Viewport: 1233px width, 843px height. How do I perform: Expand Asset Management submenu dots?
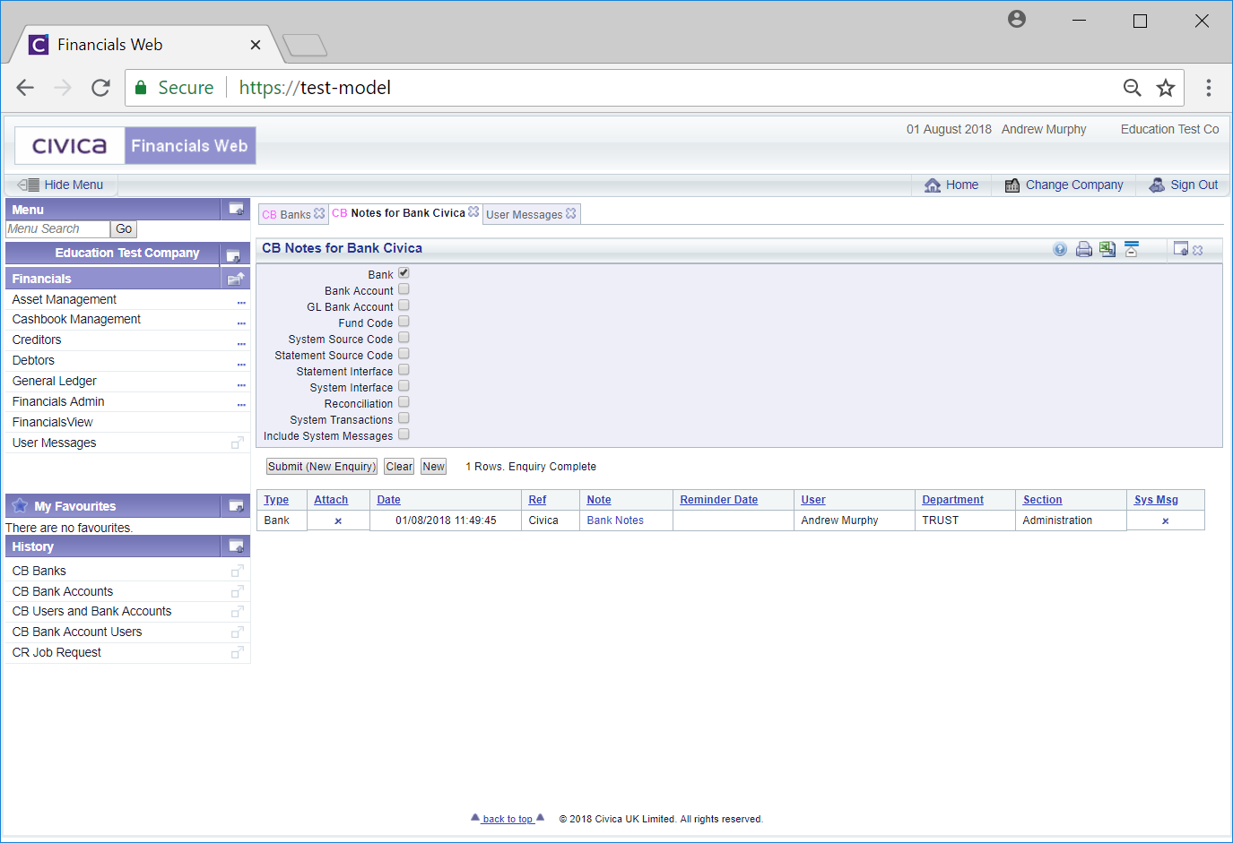[241, 303]
